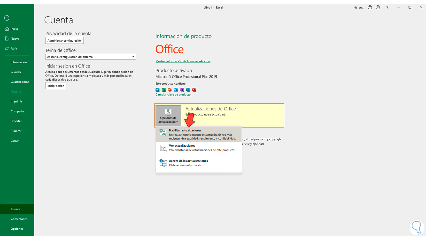Click Inic. ses. in the title bar

[x=358, y=8]
